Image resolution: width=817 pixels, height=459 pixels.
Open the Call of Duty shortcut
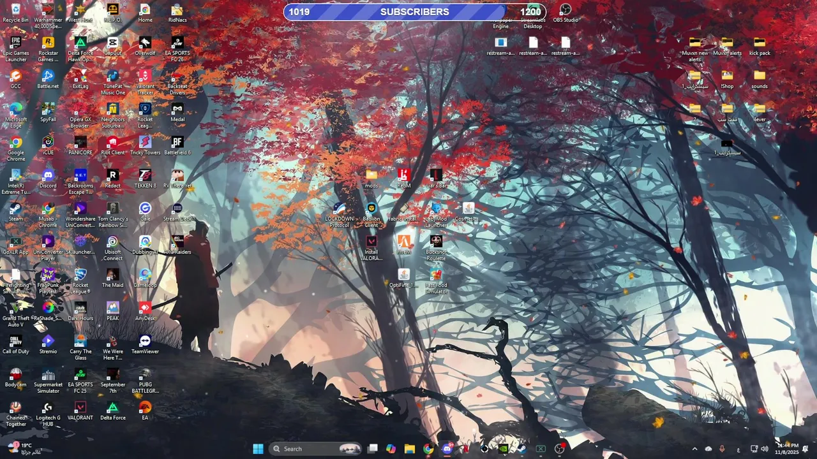[x=15, y=344]
